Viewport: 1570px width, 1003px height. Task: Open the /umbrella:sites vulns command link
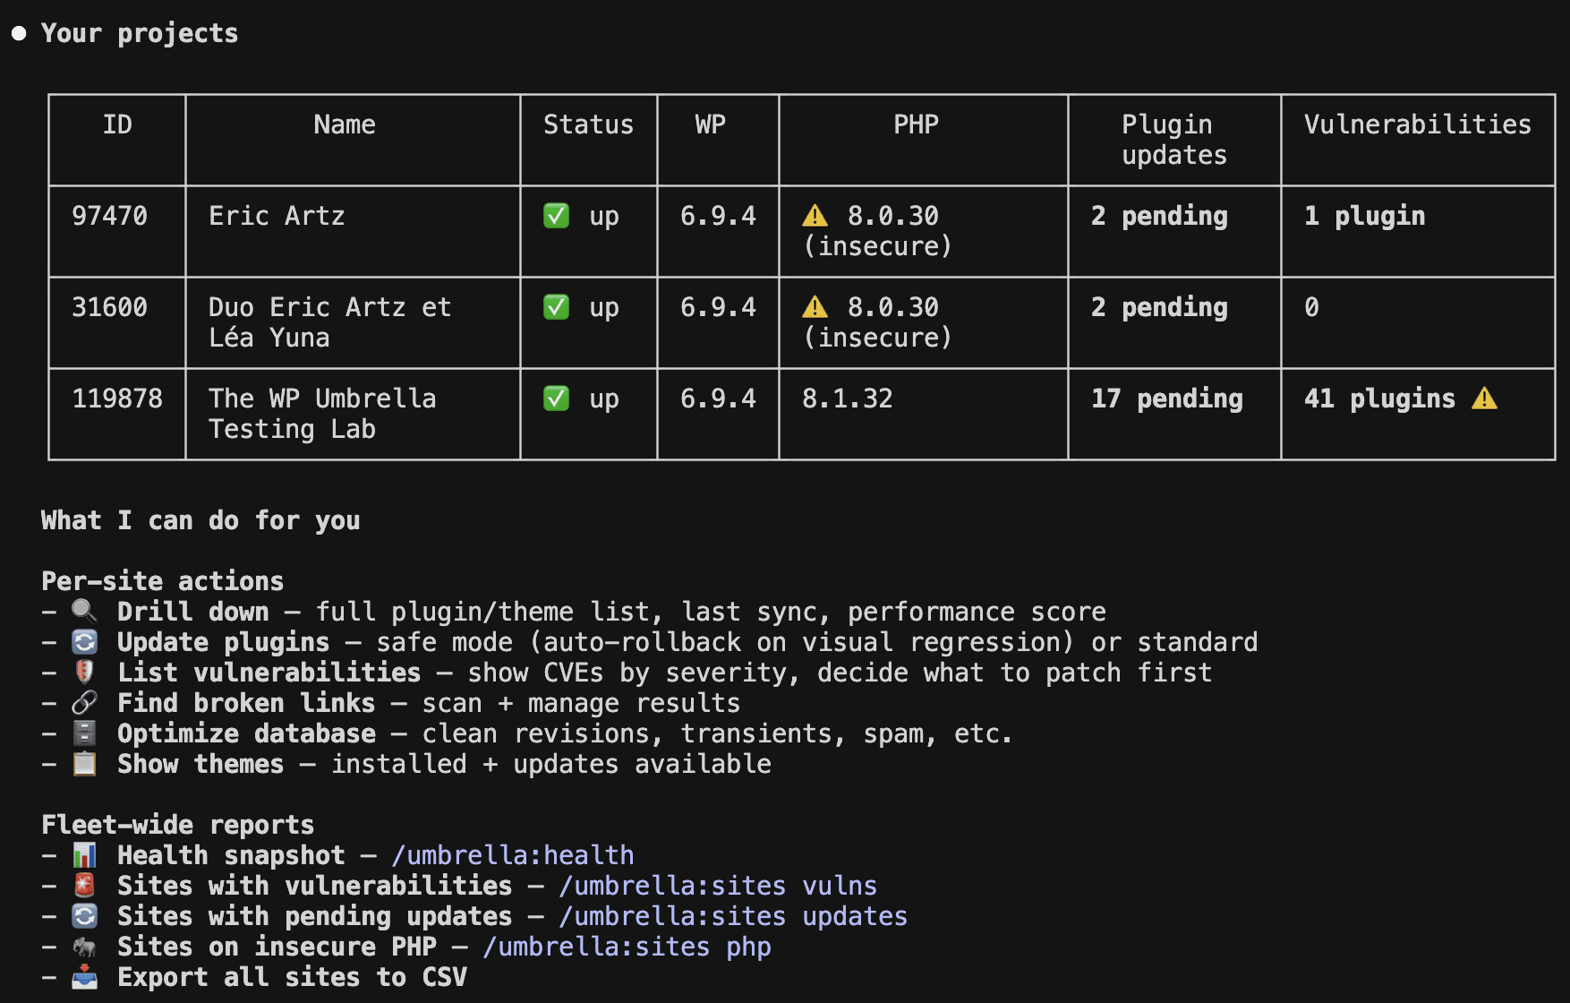718,886
